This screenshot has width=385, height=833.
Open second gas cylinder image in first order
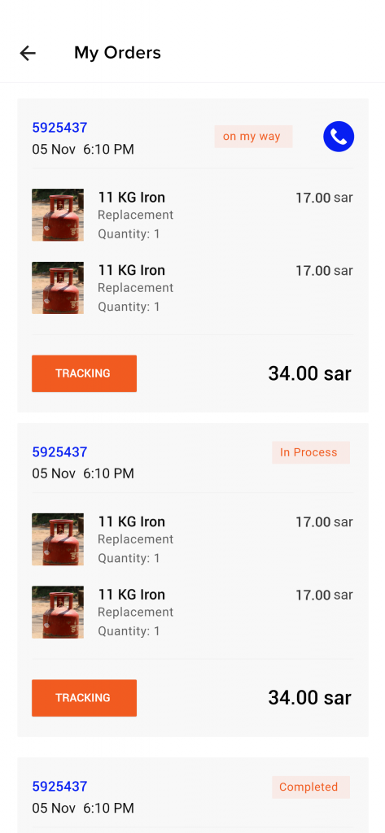tap(58, 288)
